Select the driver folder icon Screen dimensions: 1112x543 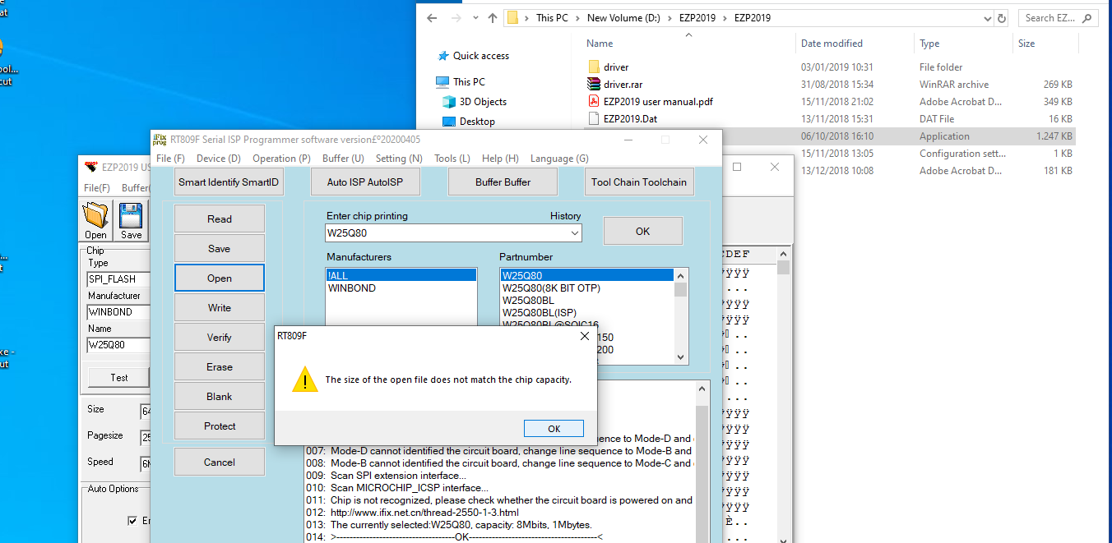(x=595, y=67)
